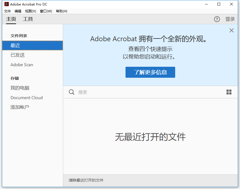Click the 登录 sign-in link
The width and height of the screenshot is (240, 189).
[230, 19]
